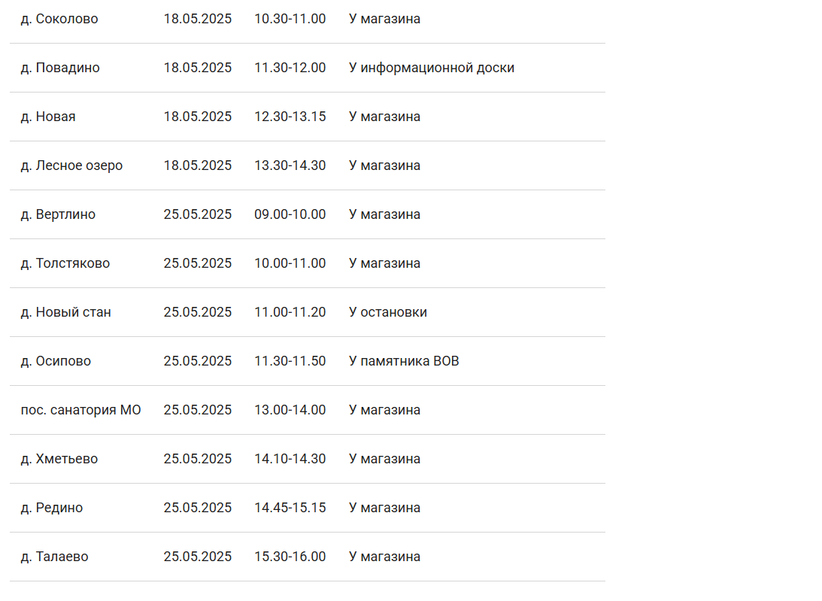Select the д. Новая village name
The width and height of the screenshot is (822, 601).
[x=48, y=117]
